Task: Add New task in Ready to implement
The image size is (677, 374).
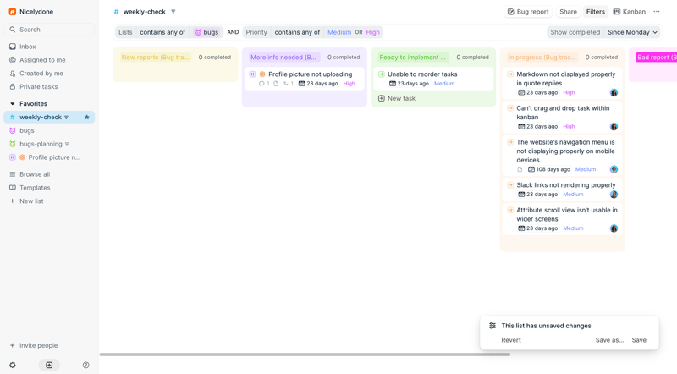Action: pyautogui.click(x=397, y=98)
